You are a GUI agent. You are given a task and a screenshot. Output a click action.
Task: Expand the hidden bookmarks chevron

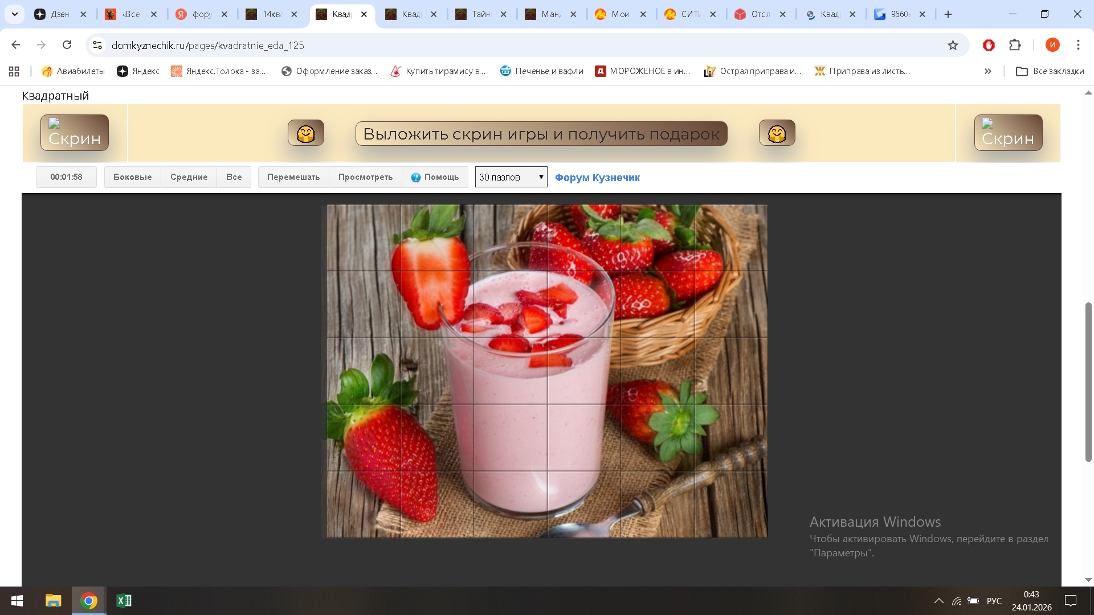pyautogui.click(x=987, y=71)
